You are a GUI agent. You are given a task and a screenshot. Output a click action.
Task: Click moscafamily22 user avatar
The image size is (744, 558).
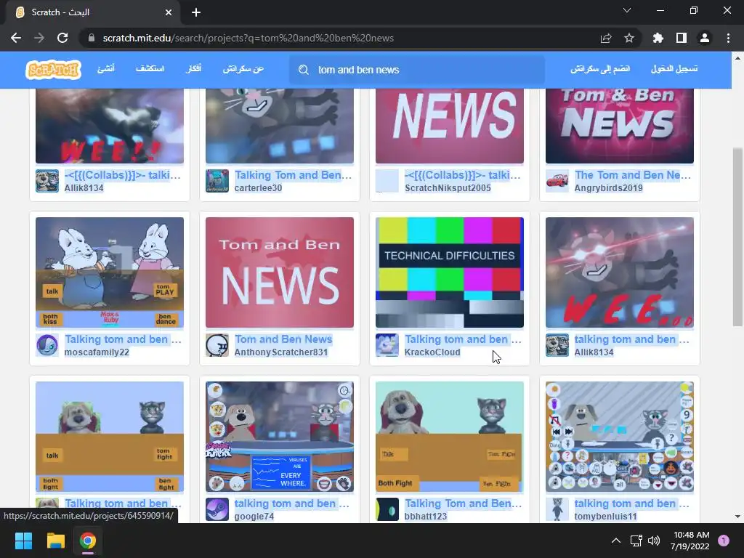[x=47, y=345]
